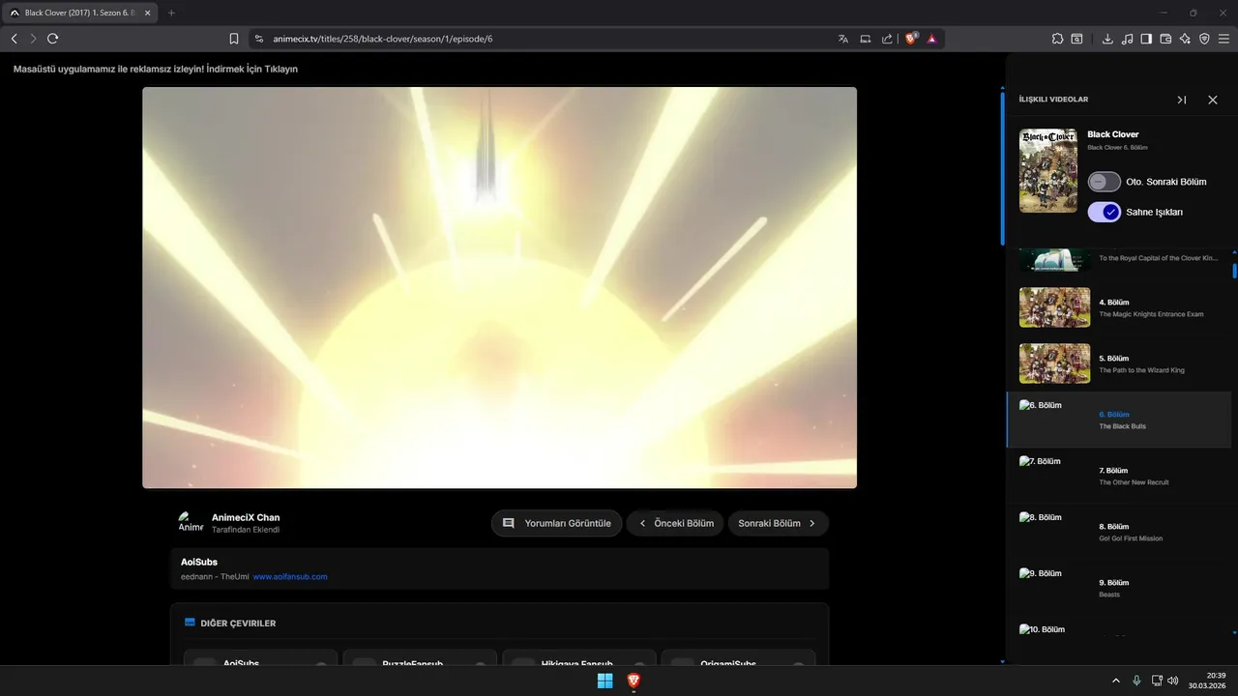The image size is (1238, 696).
Task: Open 9. Bölüm Beasts episode
Action: (1119, 588)
